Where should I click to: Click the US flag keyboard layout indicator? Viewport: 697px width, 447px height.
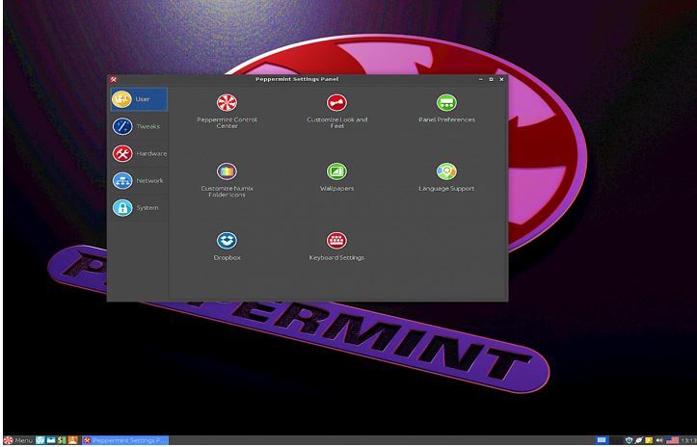pyautogui.click(x=672, y=440)
